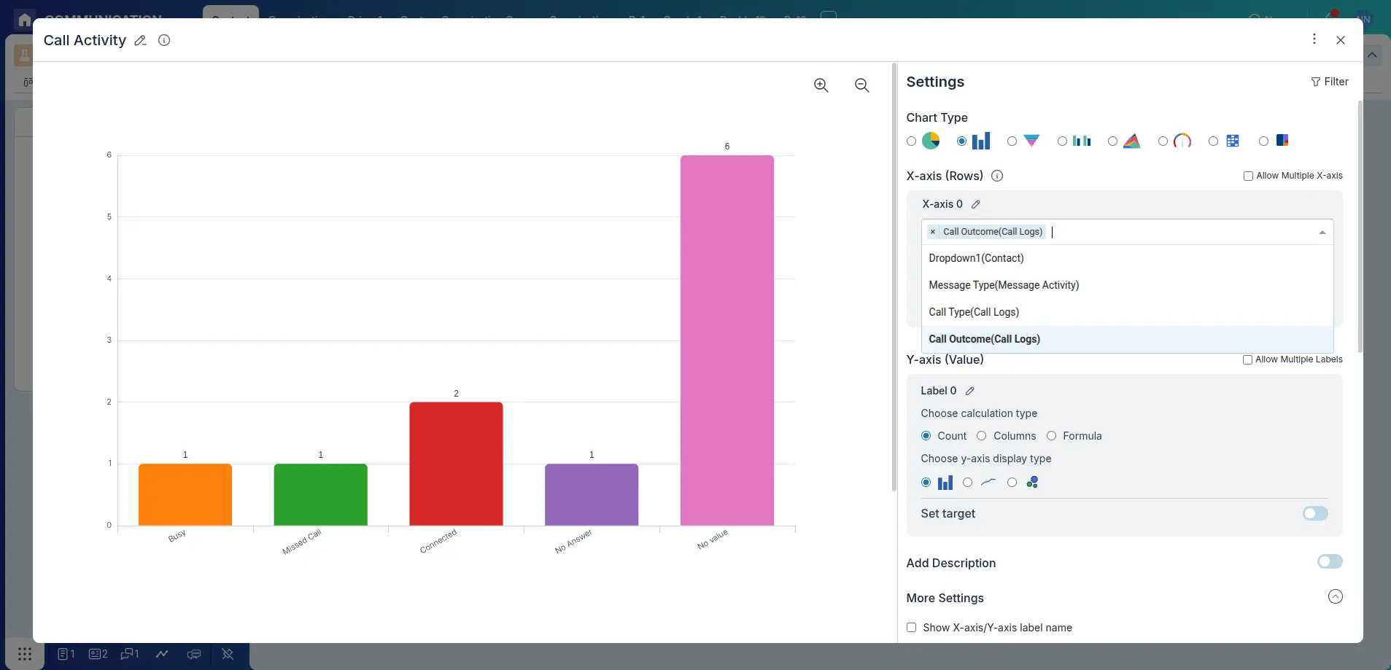Edit the Call Activity title
This screenshot has height=670, width=1391.
tap(139, 40)
